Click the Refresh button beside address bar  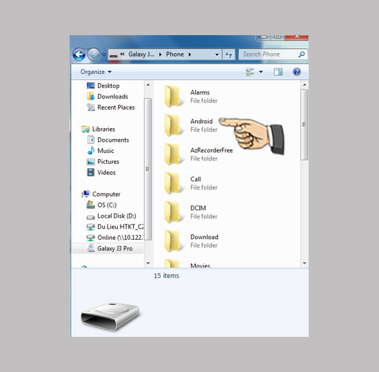(x=229, y=54)
